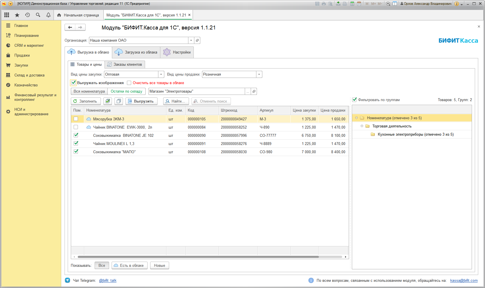Uncheck Соковыжималка "МАПО" checkbox
This screenshot has height=288, width=485.
coord(76,152)
